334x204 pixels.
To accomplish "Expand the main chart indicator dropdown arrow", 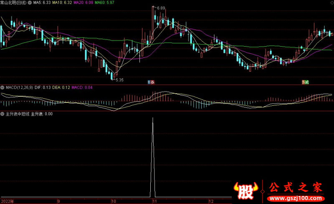I will tap(29, 2).
